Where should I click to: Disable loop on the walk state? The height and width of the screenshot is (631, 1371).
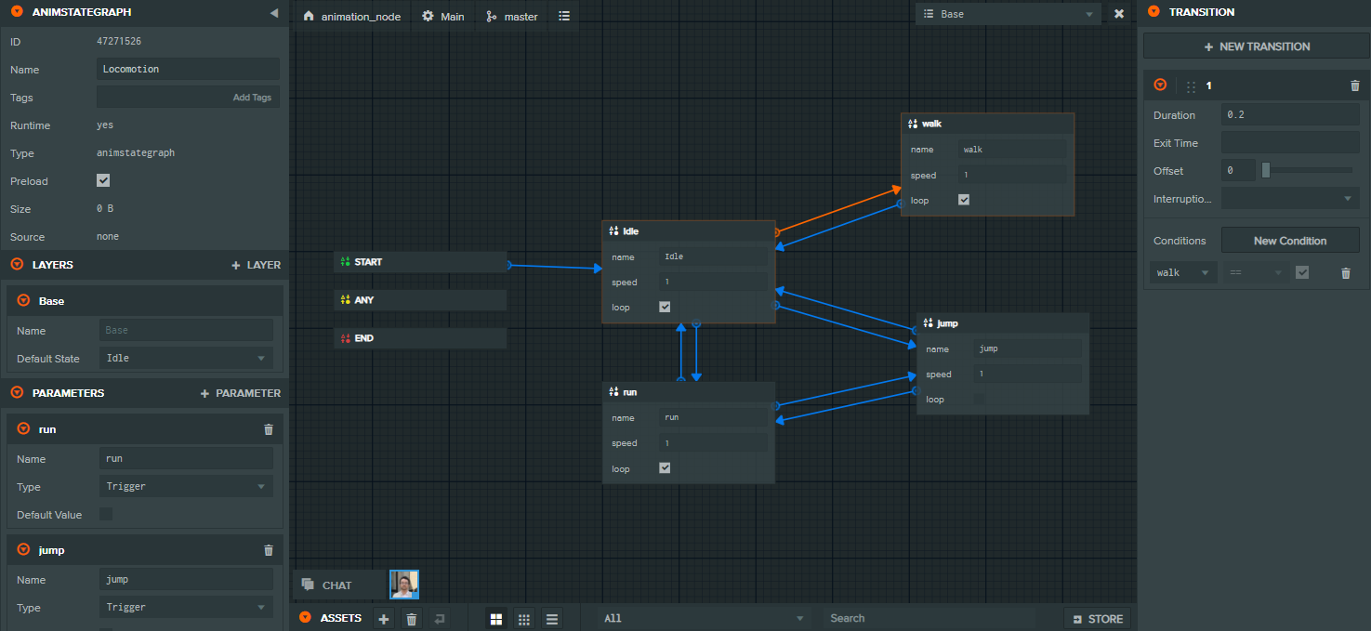pyautogui.click(x=963, y=199)
